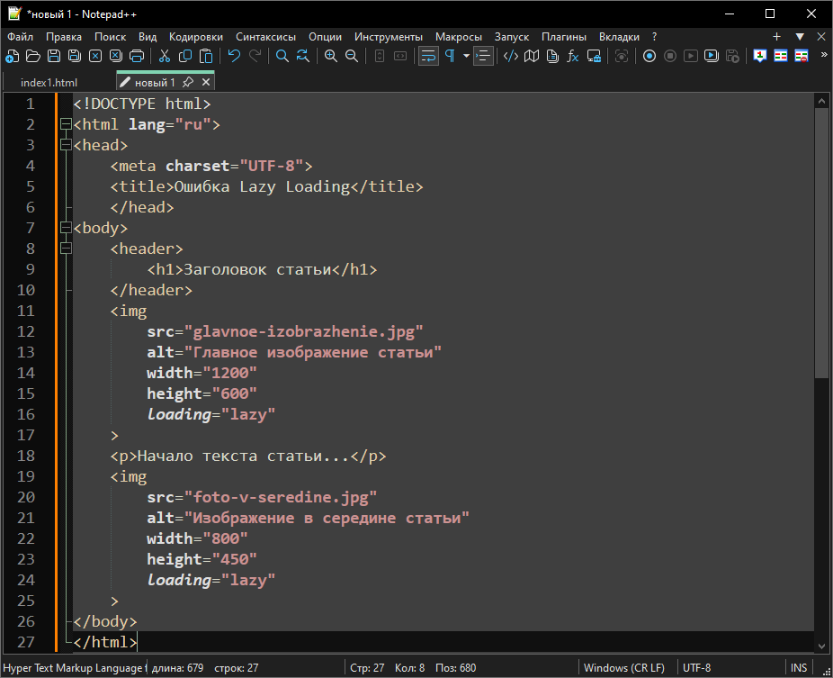Collapse the html tag fold marker
Image resolution: width=833 pixels, height=678 pixels.
pyautogui.click(x=64, y=124)
